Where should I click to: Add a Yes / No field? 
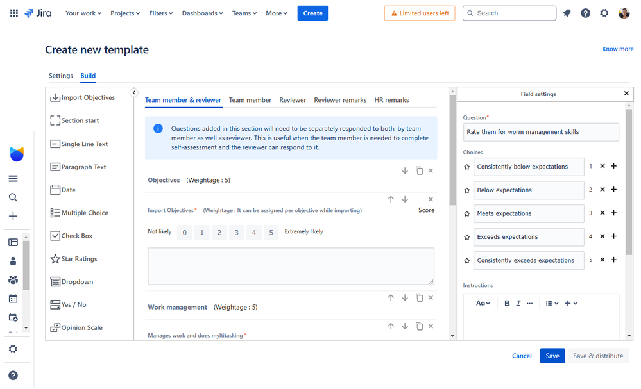(68, 304)
